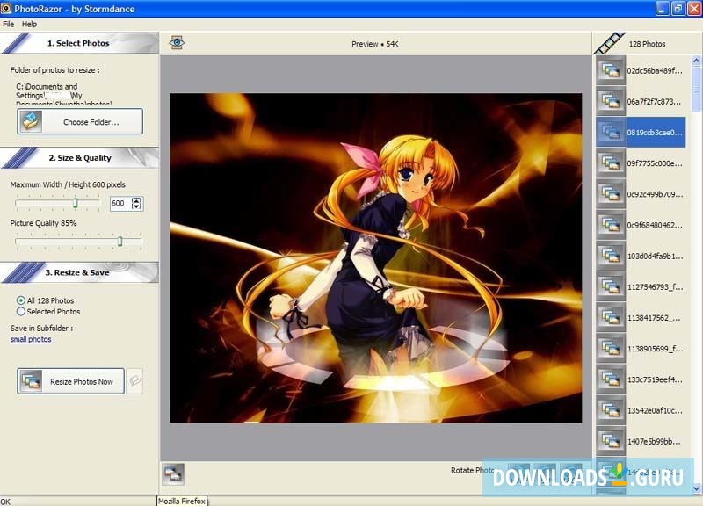Click the photo list scroll down arrow
The image size is (703, 506).
click(696, 489)
